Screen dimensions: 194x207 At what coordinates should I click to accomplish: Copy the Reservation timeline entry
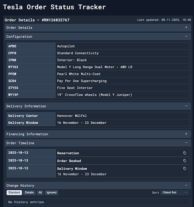click(185, 153)
